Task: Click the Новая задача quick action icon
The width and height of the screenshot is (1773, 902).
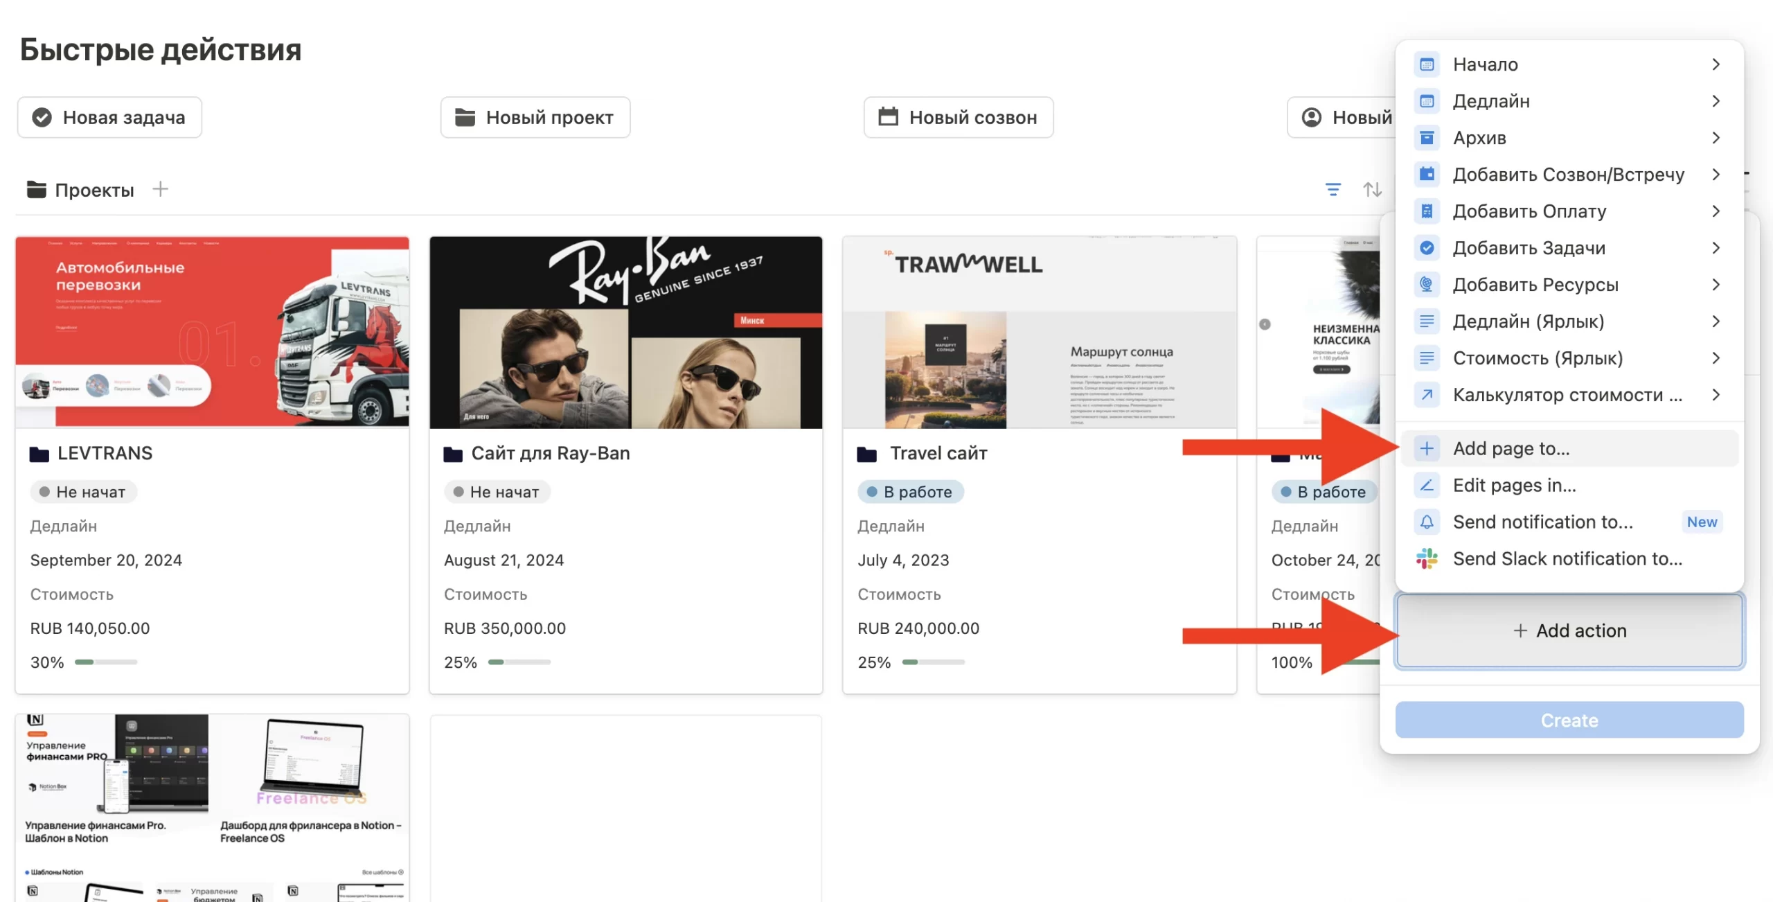Action: pyautogui.click(x=42, y=117)
